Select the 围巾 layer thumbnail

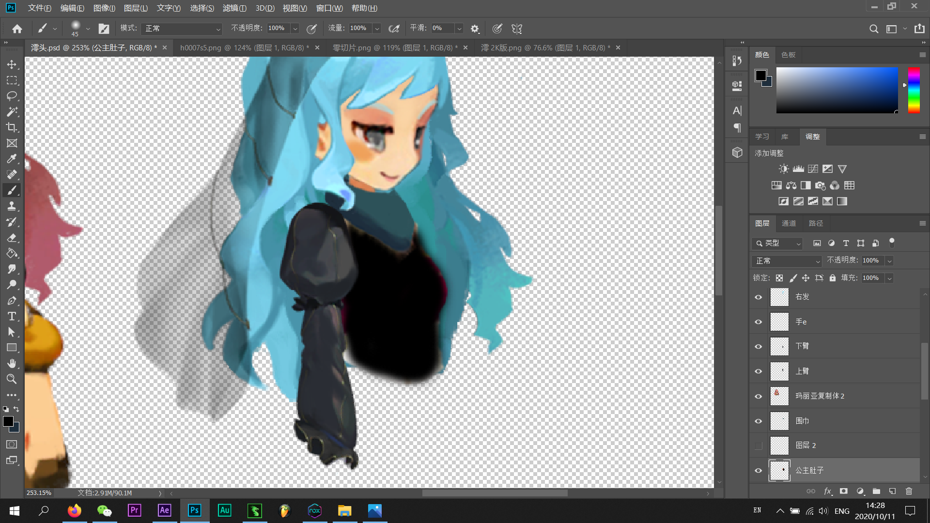[779, 421]
